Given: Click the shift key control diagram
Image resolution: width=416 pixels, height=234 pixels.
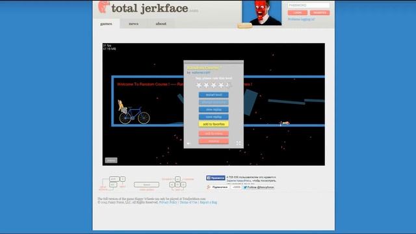Looking at the screenshot, I should pyautogui.click(x=114, y=179).
